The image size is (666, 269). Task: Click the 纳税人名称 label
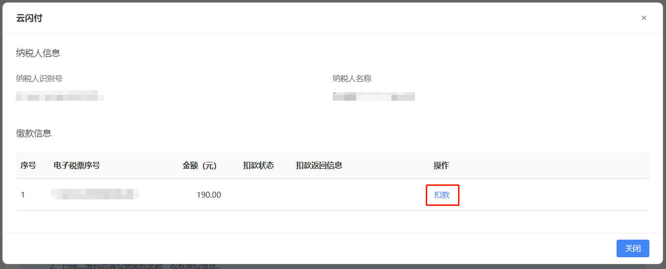click(352, 78)
